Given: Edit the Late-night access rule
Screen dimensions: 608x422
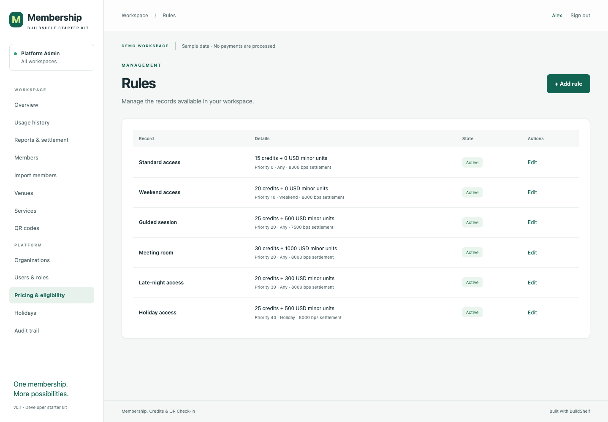Looking at the screenshot, I should pyautogui.click(x=532, y=283).
